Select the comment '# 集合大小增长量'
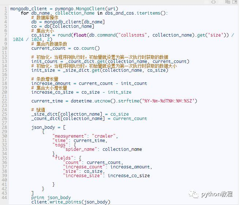The width and height of the screenshot is (240, 205). [49, 88]
